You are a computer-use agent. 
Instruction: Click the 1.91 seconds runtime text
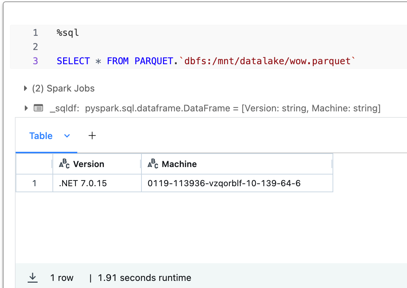[x=144, y=278]
